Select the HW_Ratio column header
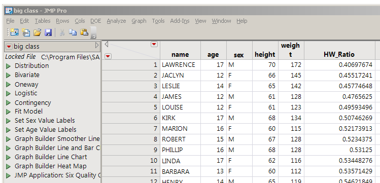Screen dimensions: 380x183 click(339, 50)
